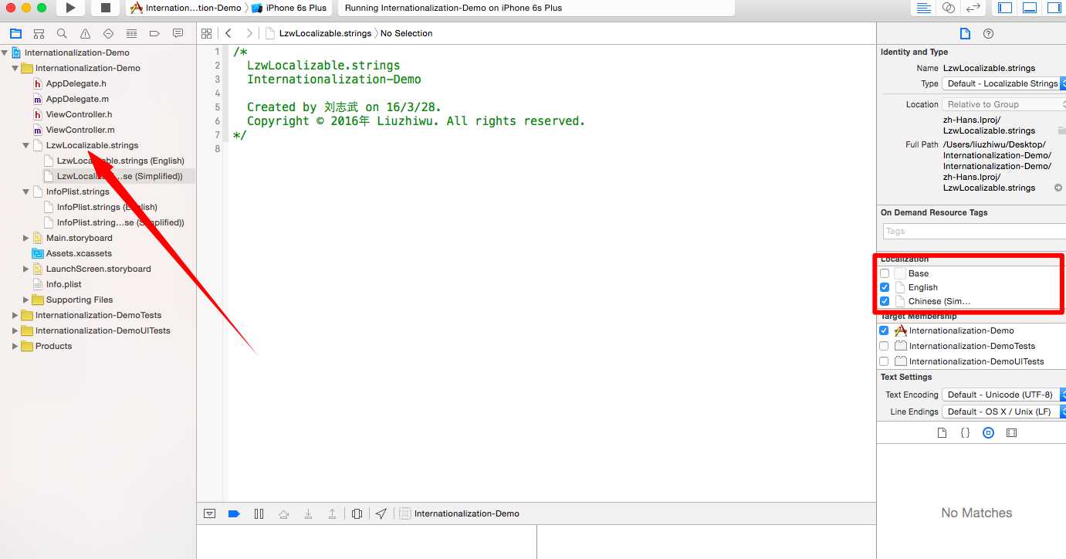
Task: Expand Main.storyboard disclosure triangle
Action: pos(25,238)
